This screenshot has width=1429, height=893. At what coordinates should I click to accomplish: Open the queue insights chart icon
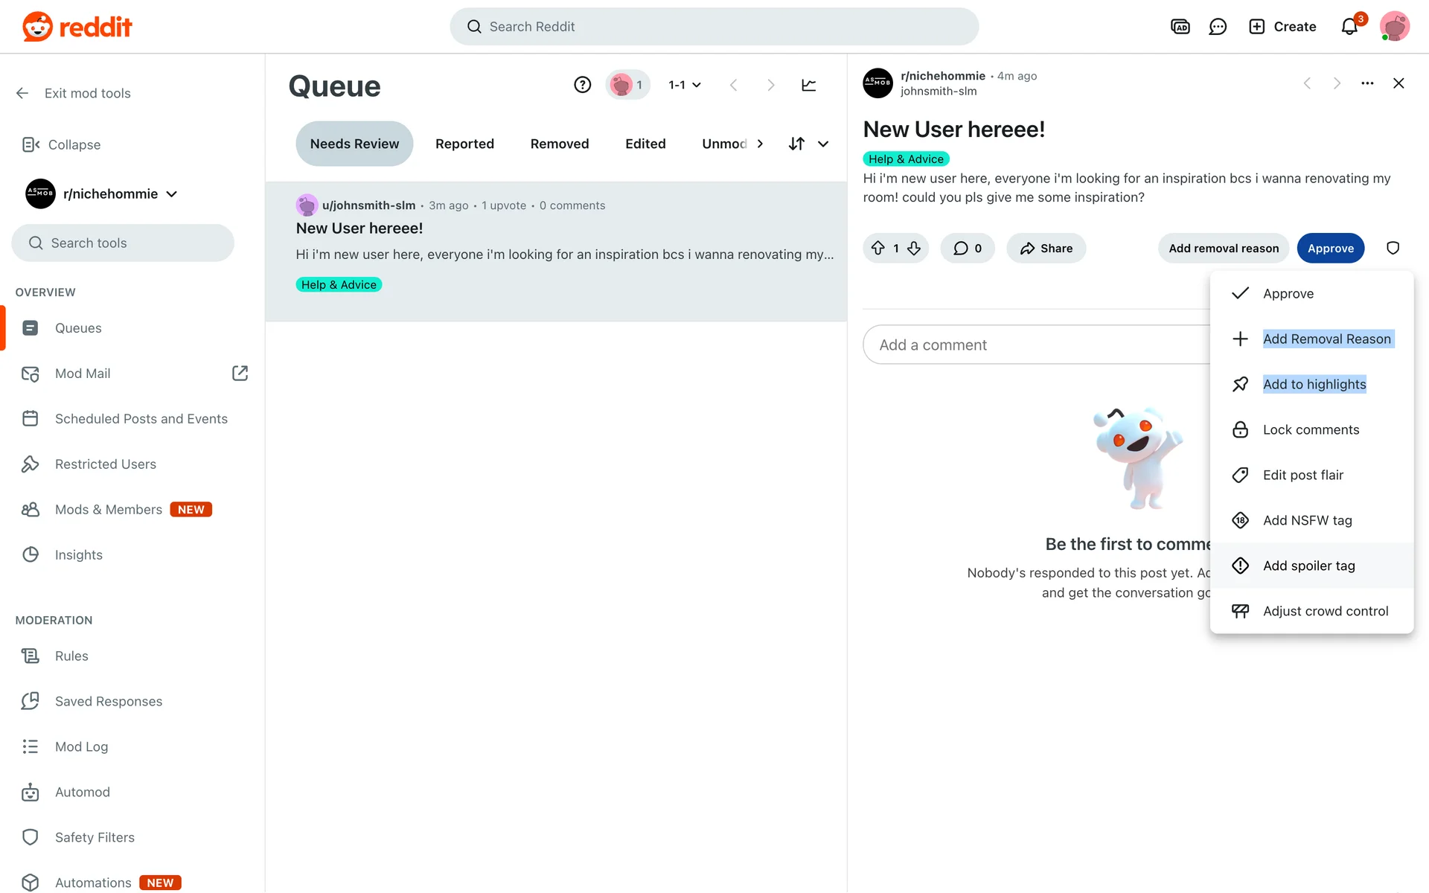808,85
